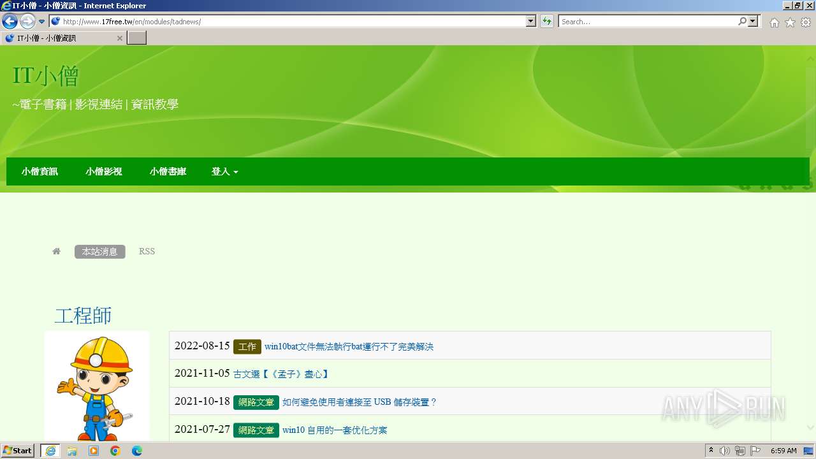Refresh the page with the refresh icon
The height and width of the screenshot is (459, 816).
[x=546, y=21]
